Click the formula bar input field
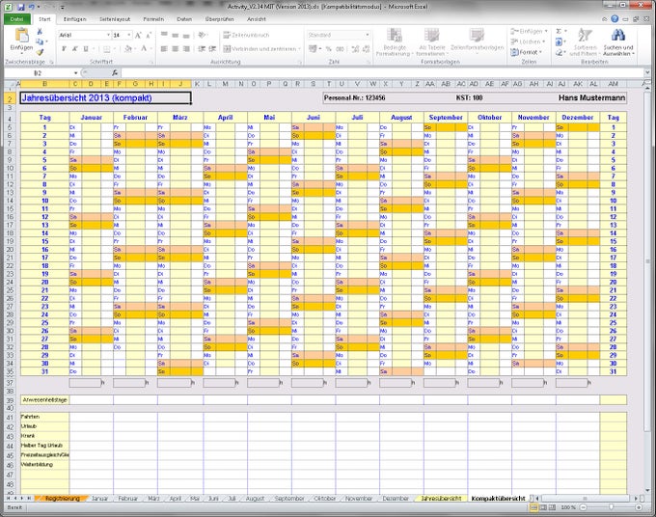This screenshot has width=656, height=517. click(x=382, y=72)
